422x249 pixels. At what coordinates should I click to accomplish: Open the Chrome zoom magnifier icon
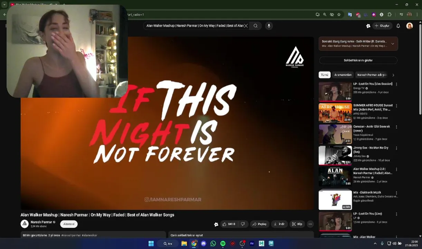point(325,15)
